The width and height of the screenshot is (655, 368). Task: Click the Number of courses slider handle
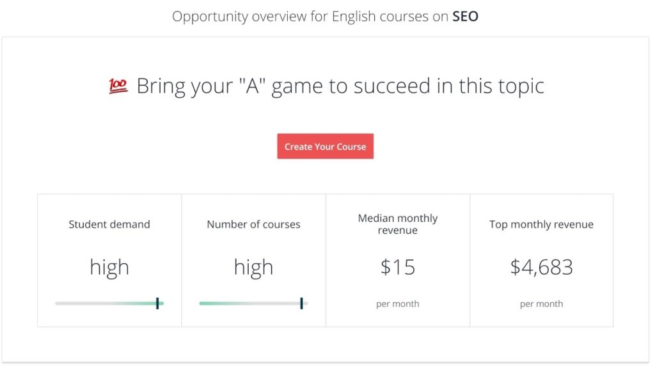coord(301,303)
